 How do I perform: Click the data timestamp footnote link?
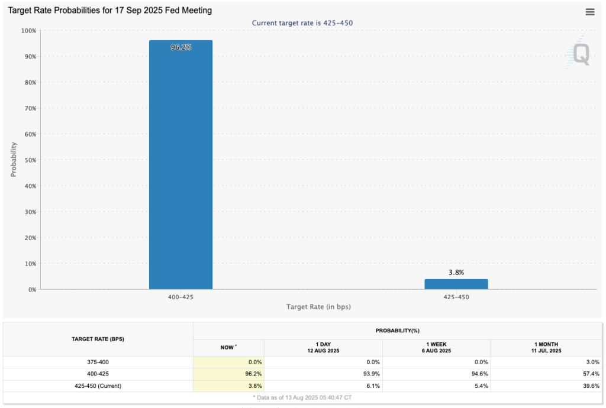[x=302, y=397]
